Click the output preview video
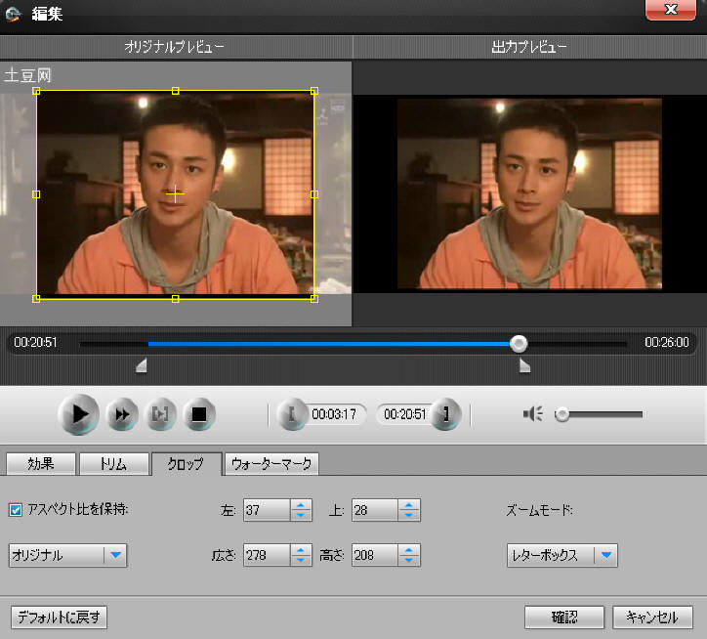 pos(530,193)
